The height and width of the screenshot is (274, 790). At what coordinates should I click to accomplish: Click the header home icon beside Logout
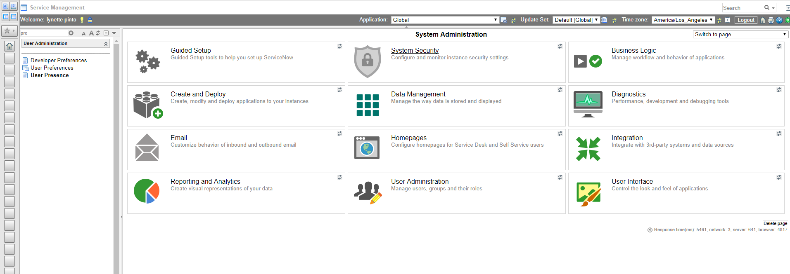[x=763, y=20]
